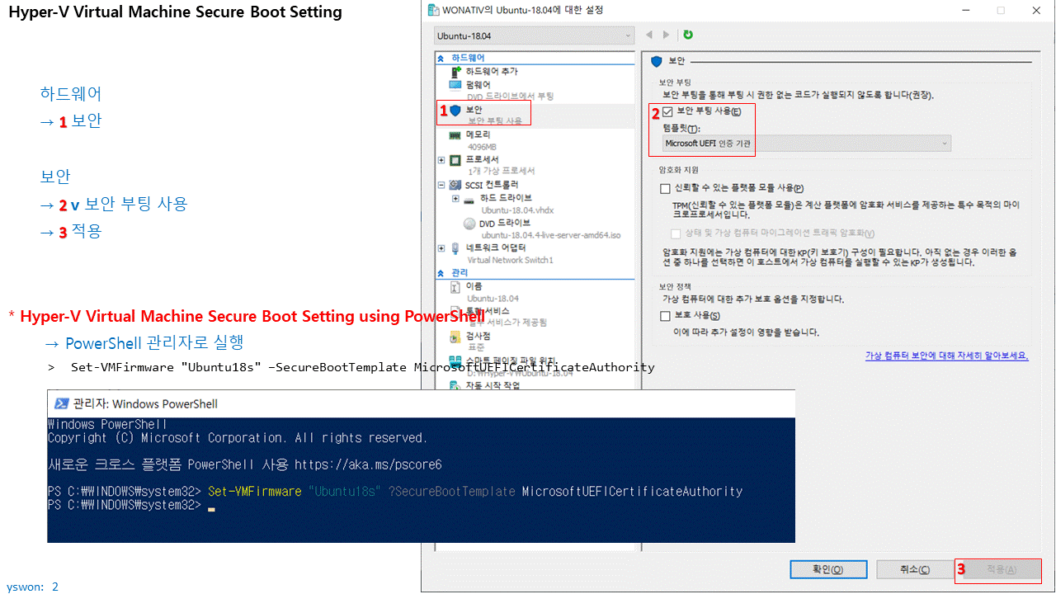1056x594 pixels.
Task: Toggle the secure boot (보안 부팅 사용) checkbox
Action: 667,111
